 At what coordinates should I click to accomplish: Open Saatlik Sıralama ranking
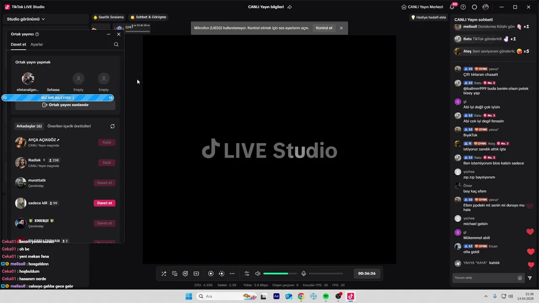tap(109, 17)
